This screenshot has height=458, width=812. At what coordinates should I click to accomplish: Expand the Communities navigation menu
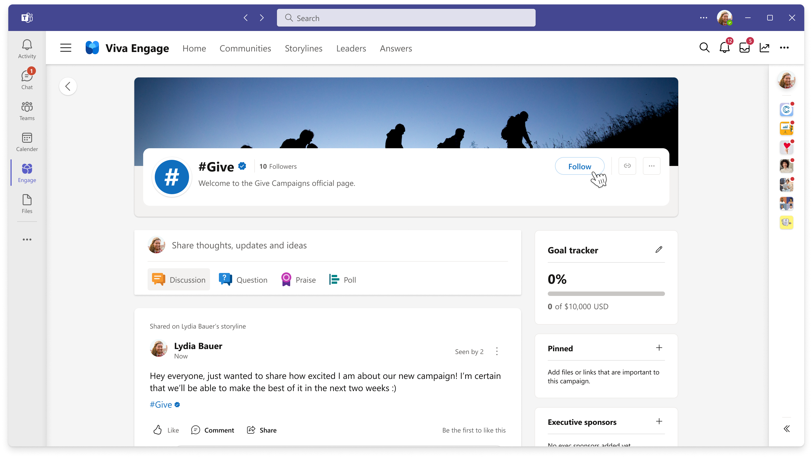coord(245,48)
